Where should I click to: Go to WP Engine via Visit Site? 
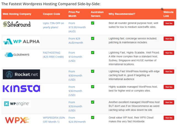coord(169,103)
